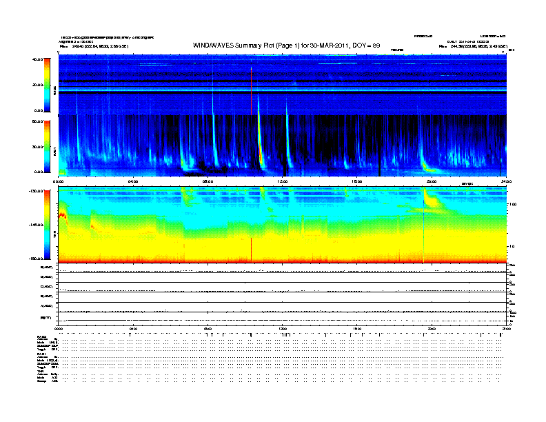The width and height of the screenshot is (546, 422).
Task: Click the 12:00 label below RAD1 spectrogram
Action: [283, 181]
